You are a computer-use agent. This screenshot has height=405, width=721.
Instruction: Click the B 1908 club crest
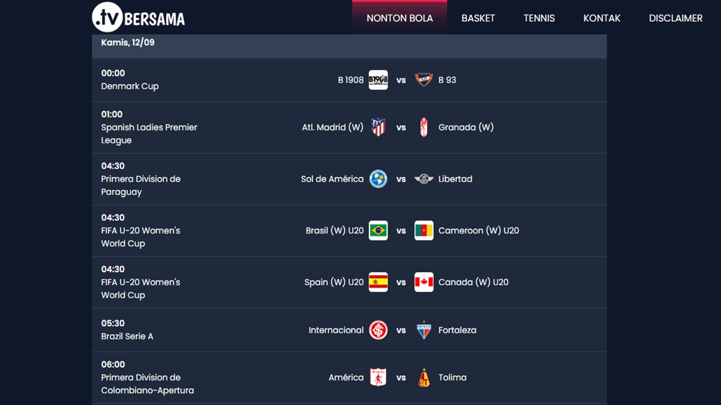point(378,80)
